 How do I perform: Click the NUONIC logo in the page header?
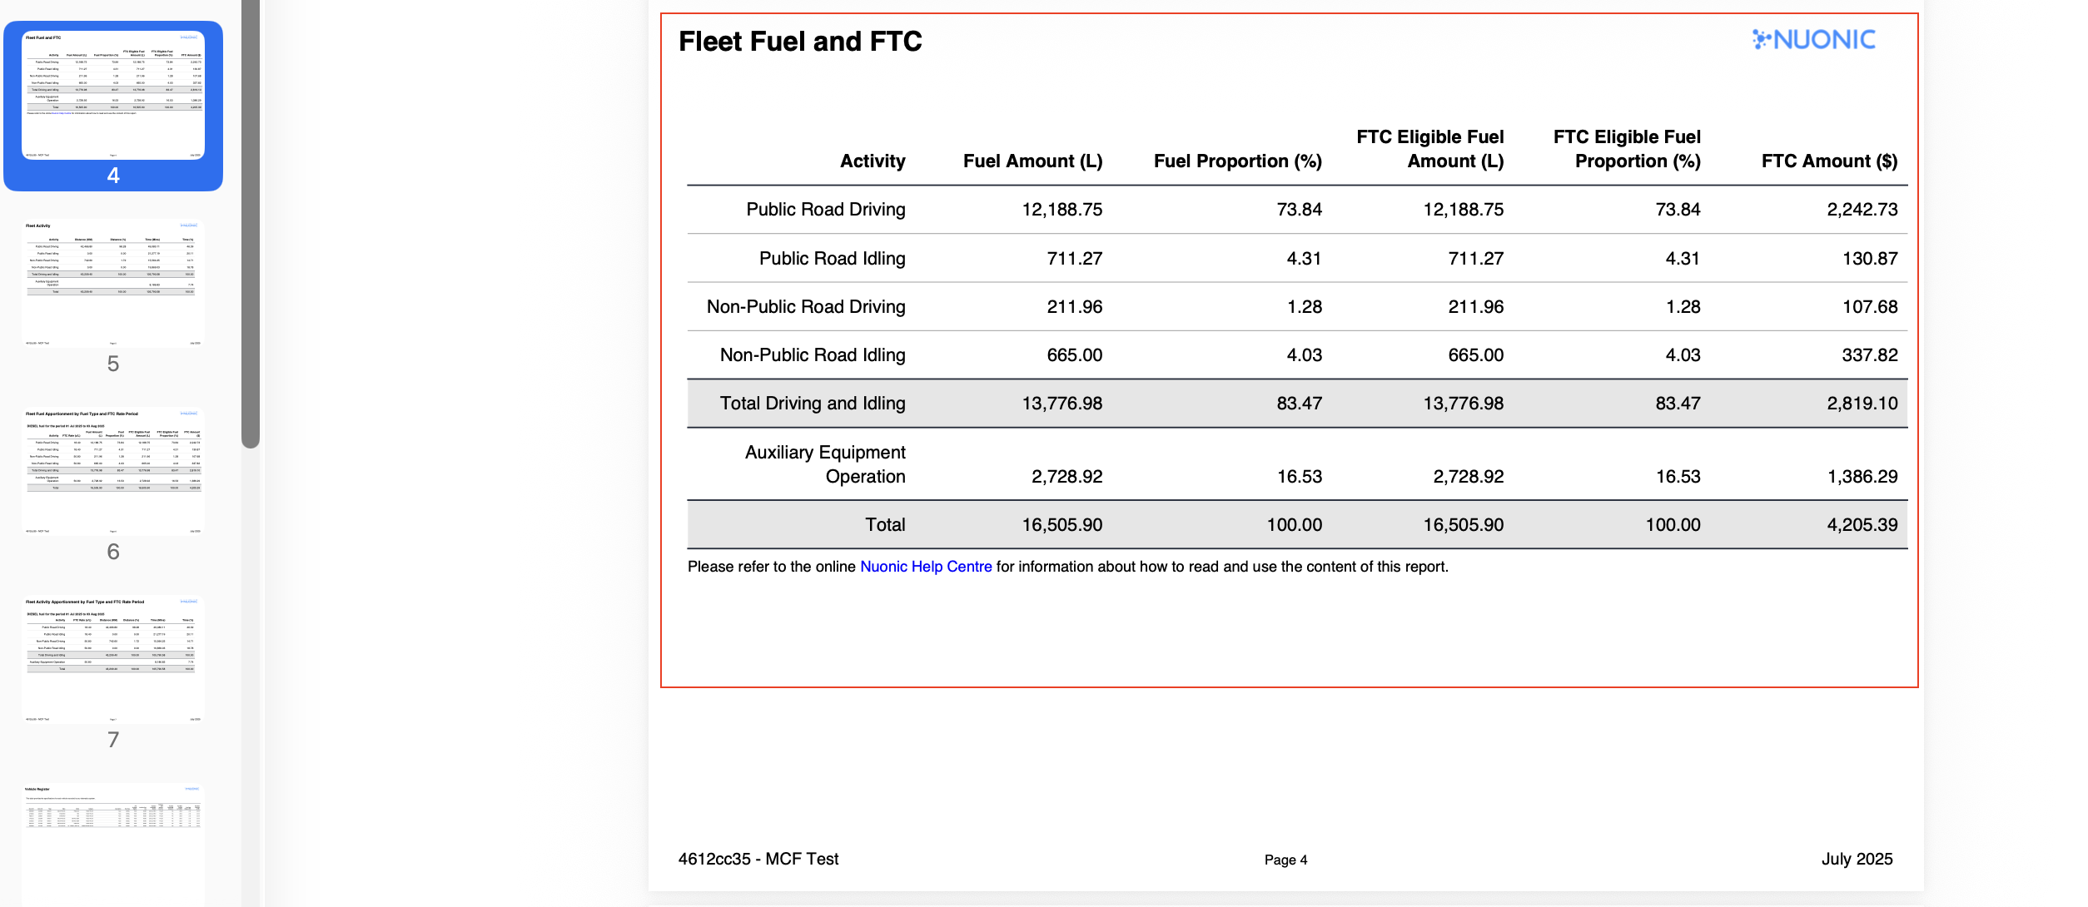click(1817, 39)
